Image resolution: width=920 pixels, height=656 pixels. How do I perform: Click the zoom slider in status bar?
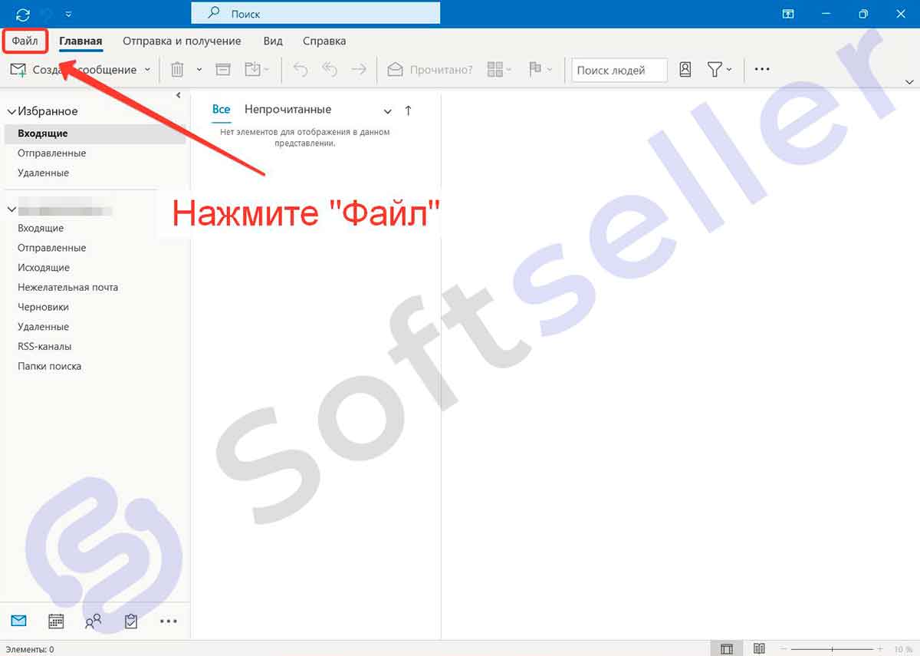tap(832, 649)
